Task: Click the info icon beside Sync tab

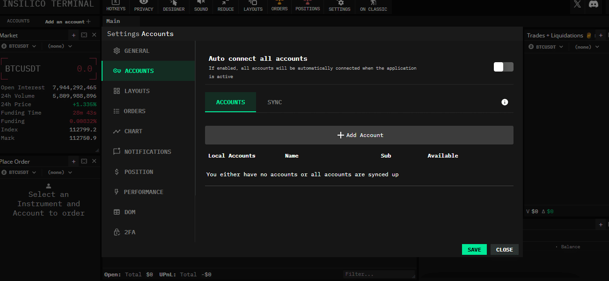Action: tap(505, 102)
